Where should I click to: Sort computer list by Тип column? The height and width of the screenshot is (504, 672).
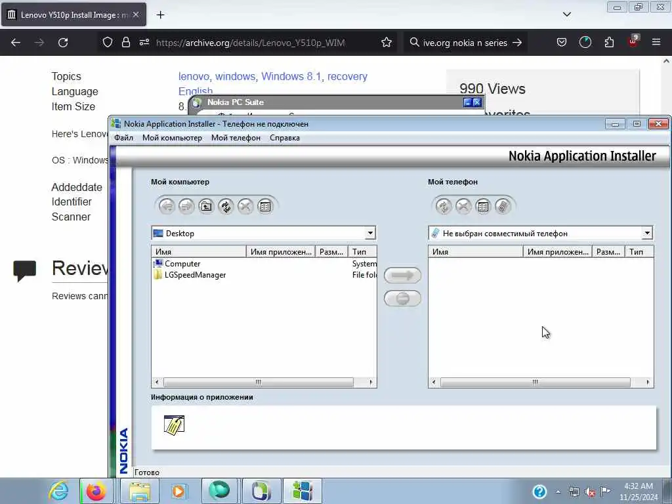[362, 251]
